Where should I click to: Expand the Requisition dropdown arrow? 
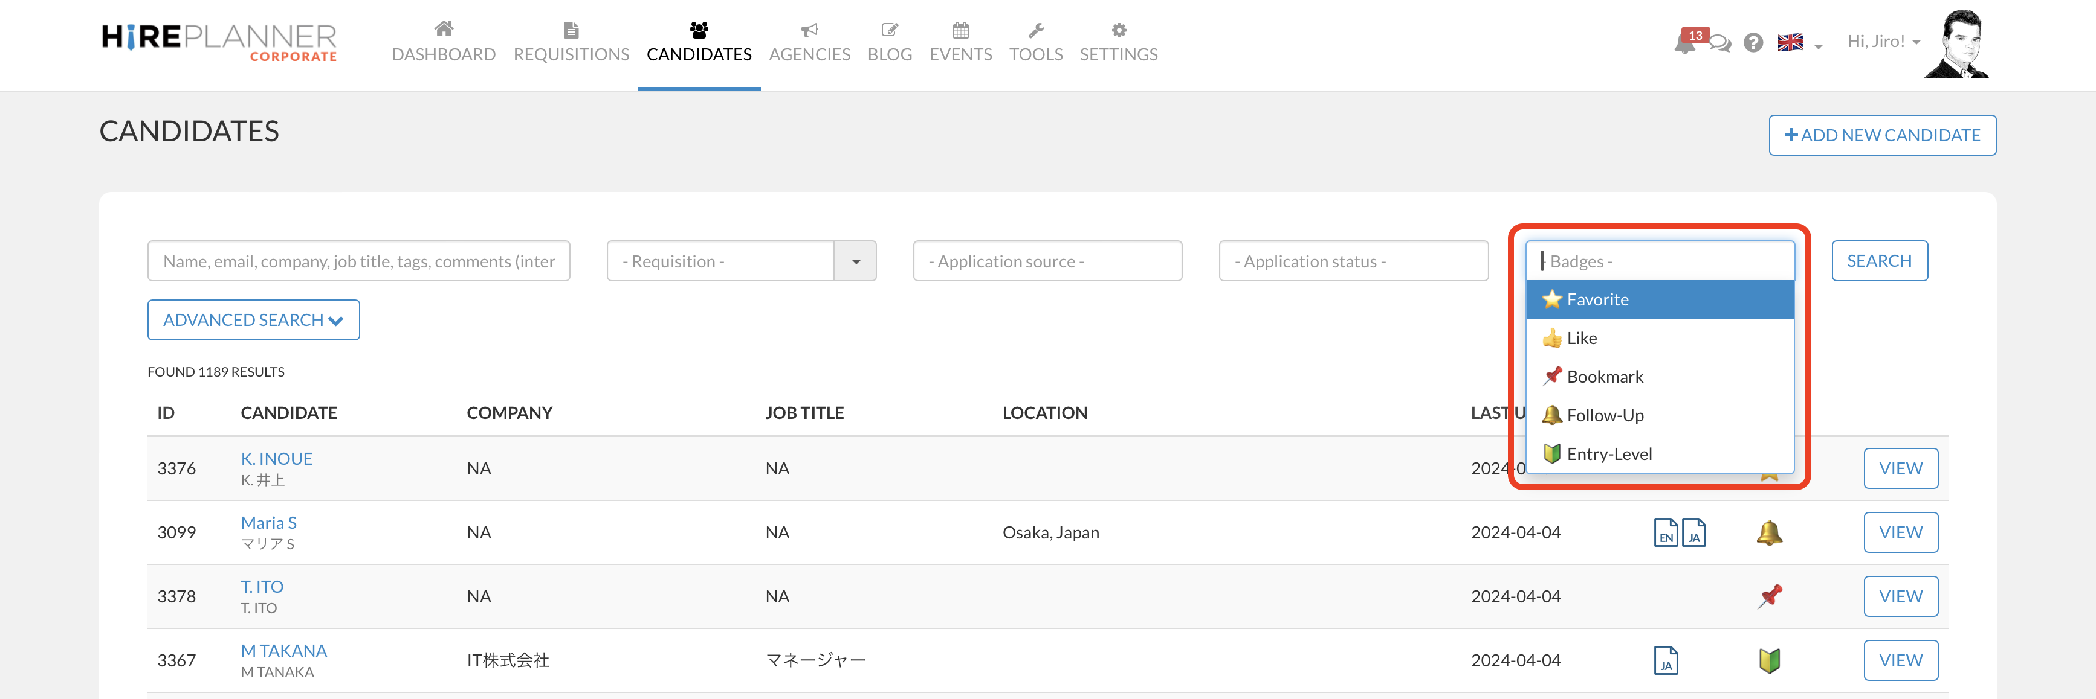coord(855,261)
